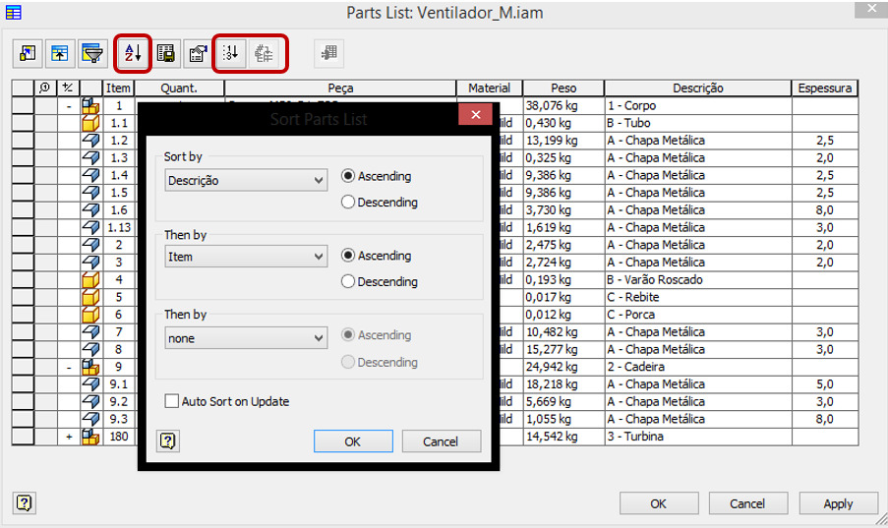This screenshot has width=888, height=528.
Task: Click Cancel in Sort Parts List dialog
Action: [x=441, y=441]
